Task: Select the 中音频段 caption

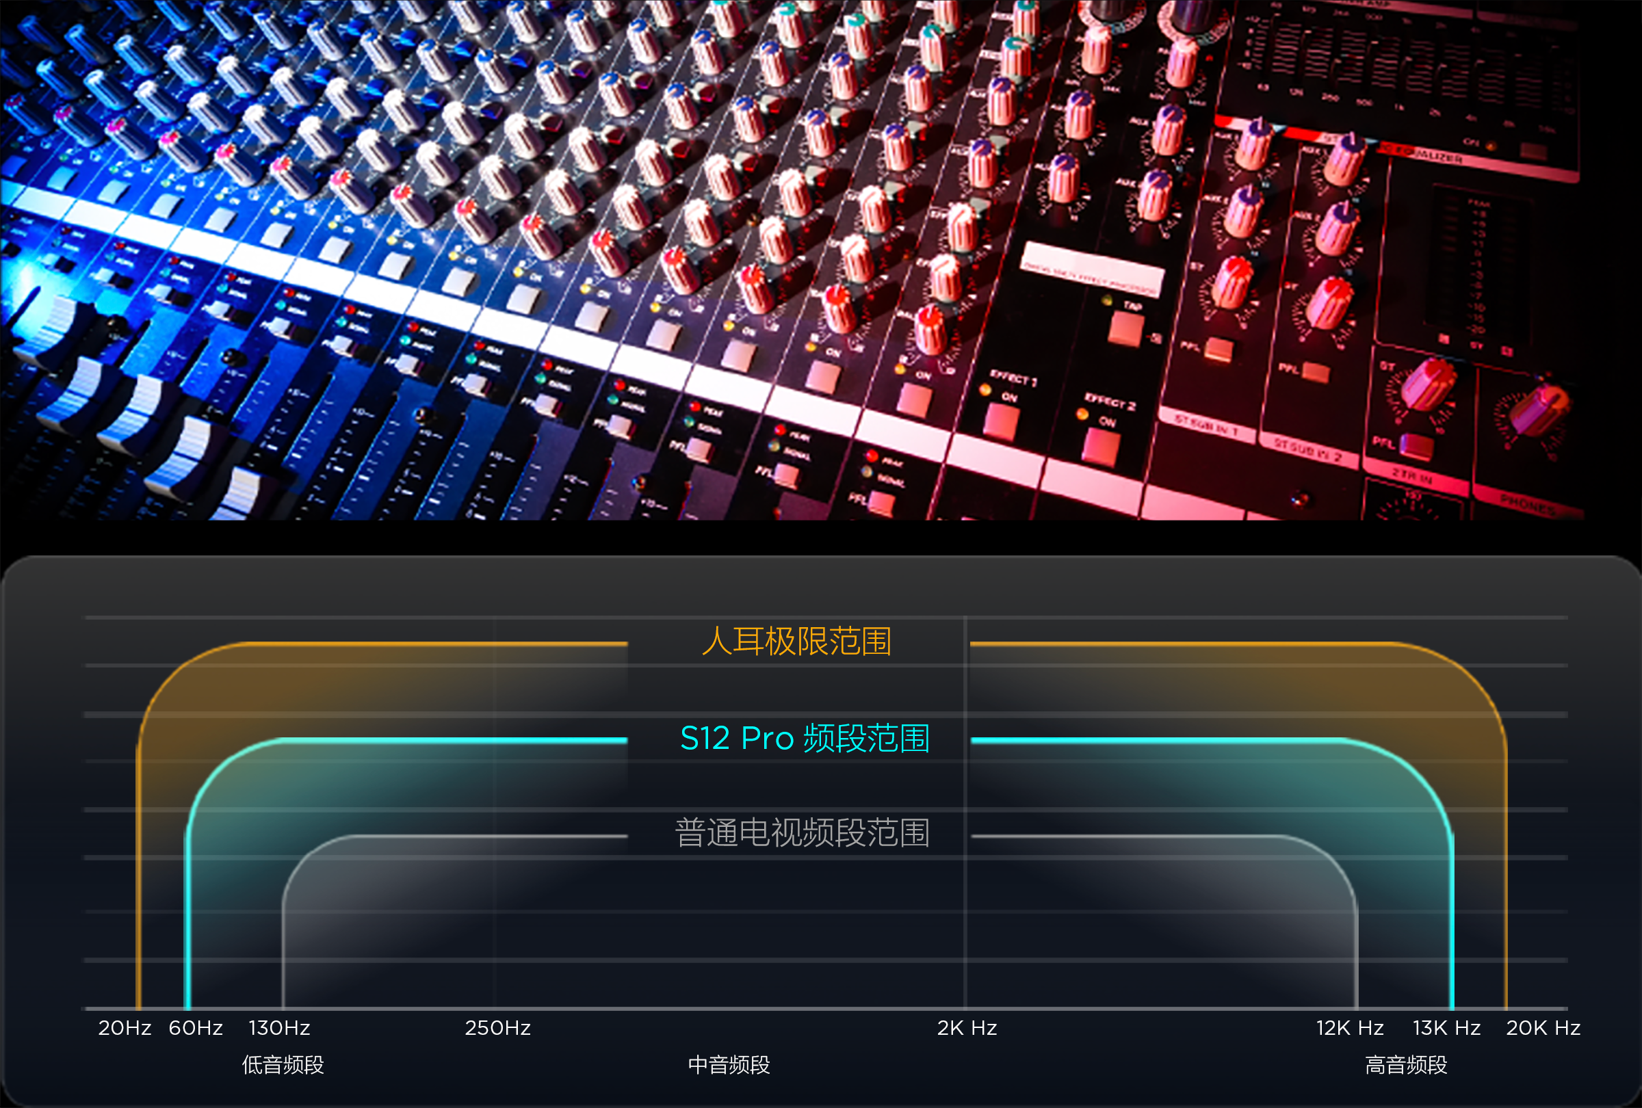Action: point(729,1065)
